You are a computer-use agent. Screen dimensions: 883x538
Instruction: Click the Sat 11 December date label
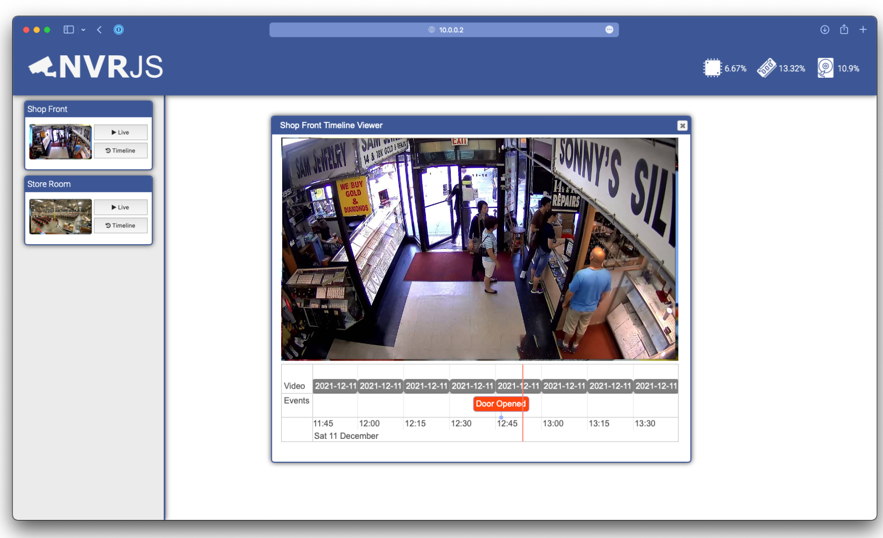tap(346, 436)
